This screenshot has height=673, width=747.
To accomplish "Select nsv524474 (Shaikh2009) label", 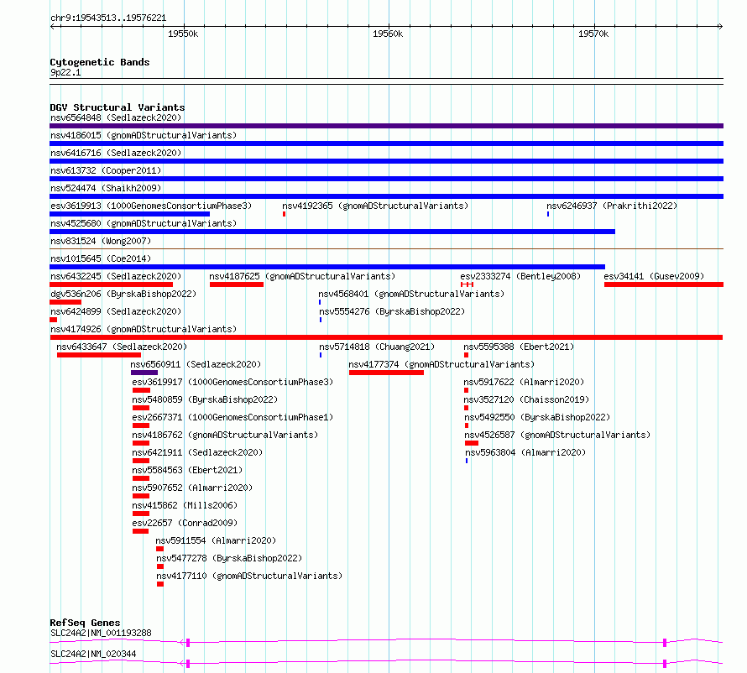I will click(x=106, y=188).
